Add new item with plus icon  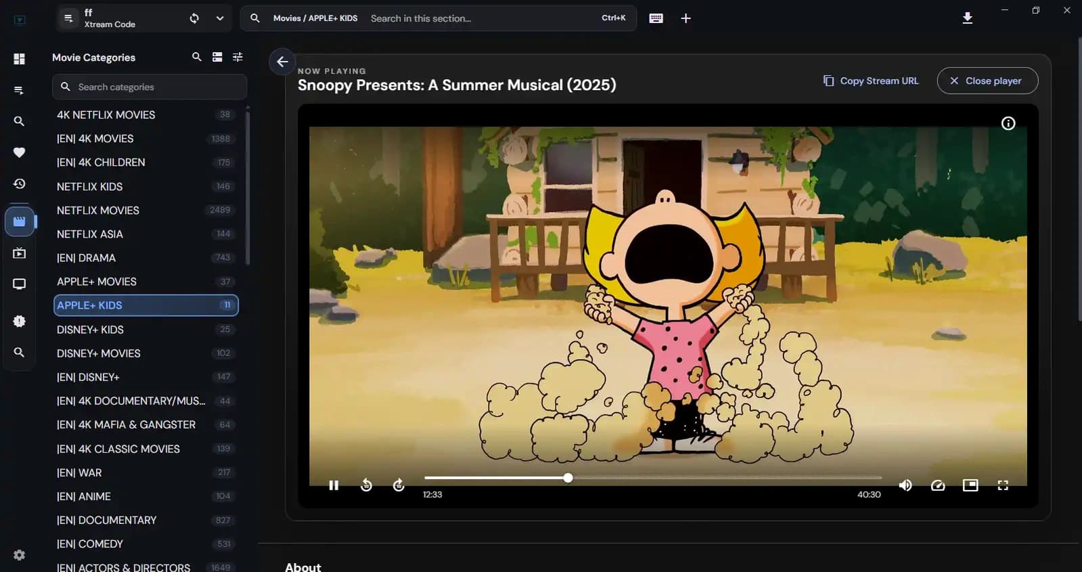coord(685,18)
